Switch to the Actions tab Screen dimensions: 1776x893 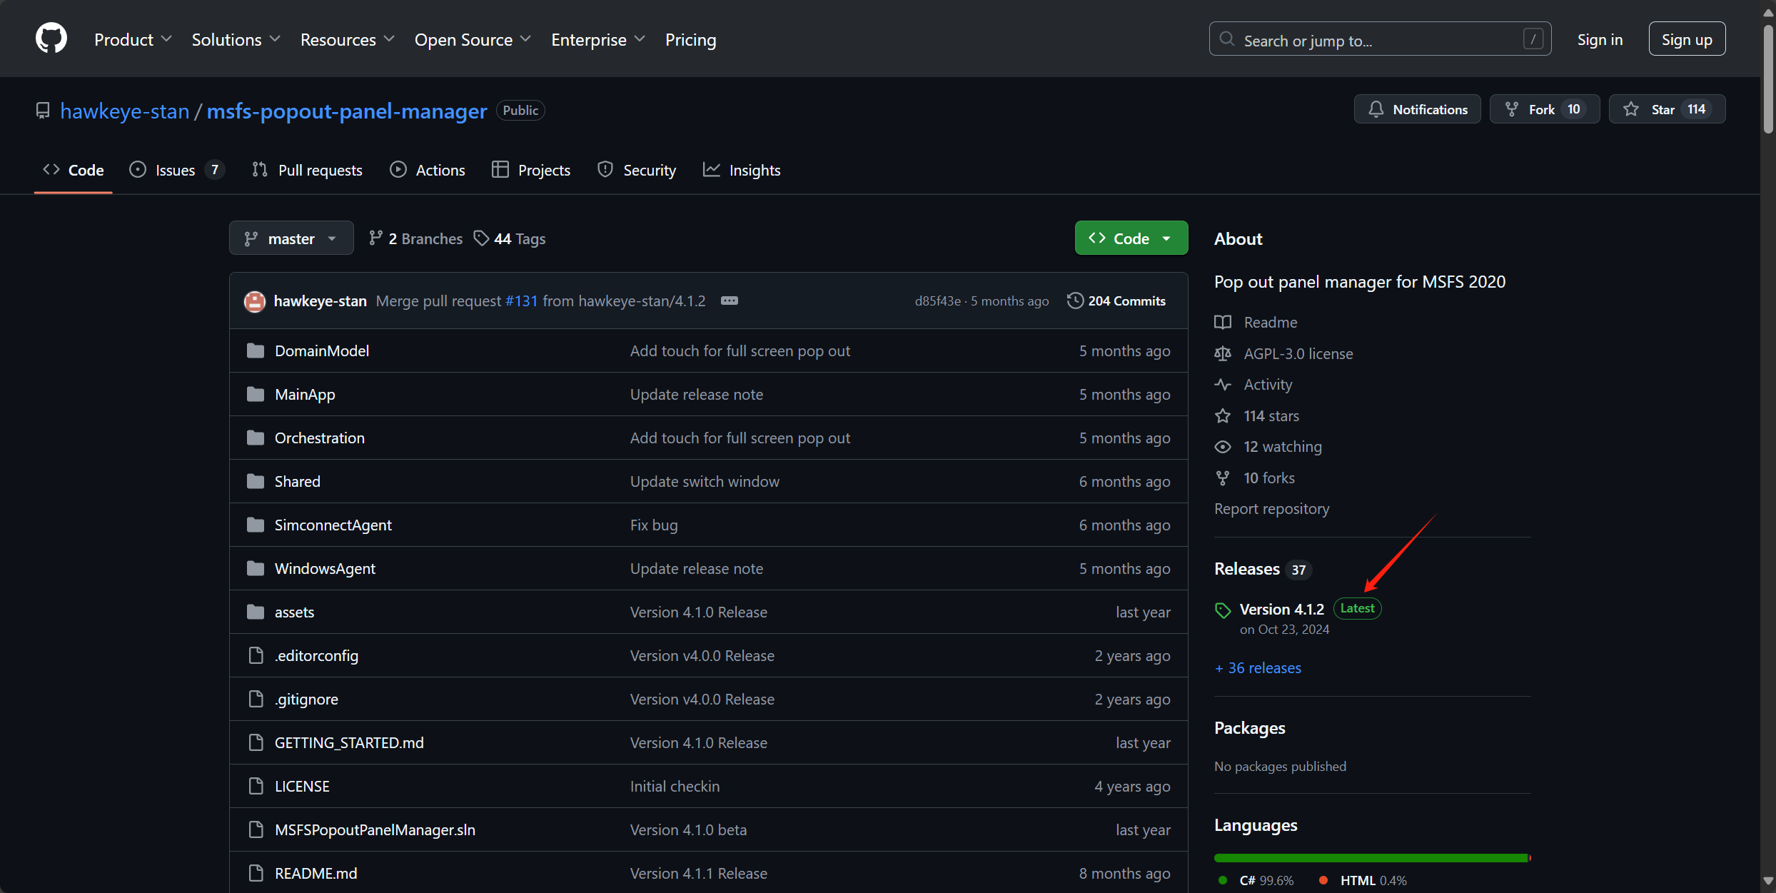pos(428,170)
